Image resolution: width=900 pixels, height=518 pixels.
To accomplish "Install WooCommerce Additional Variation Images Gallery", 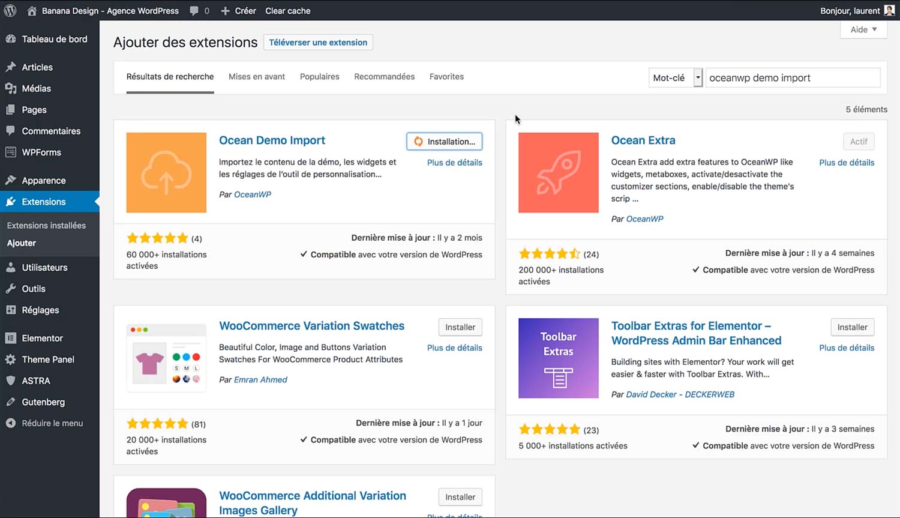I will click(460, 497).
